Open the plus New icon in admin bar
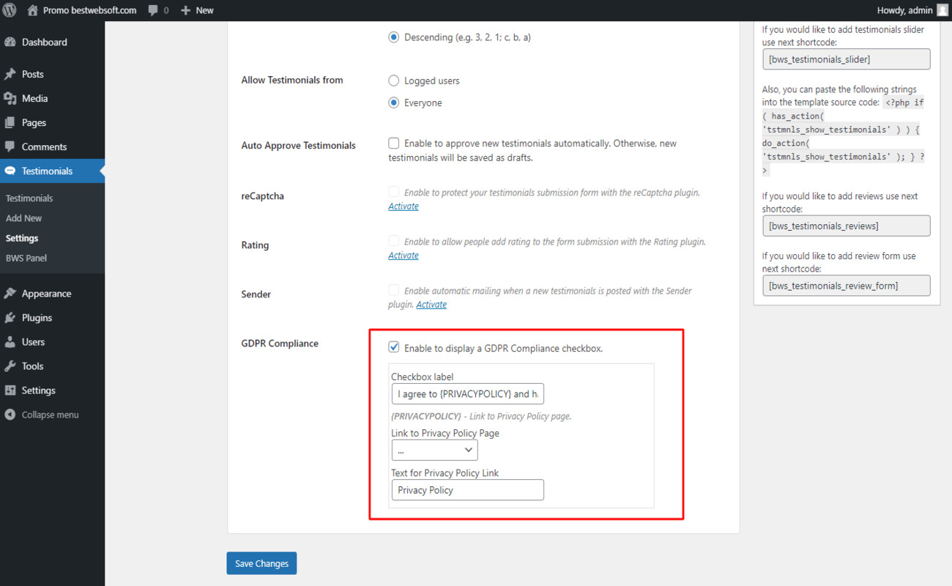 click(185, 10)
